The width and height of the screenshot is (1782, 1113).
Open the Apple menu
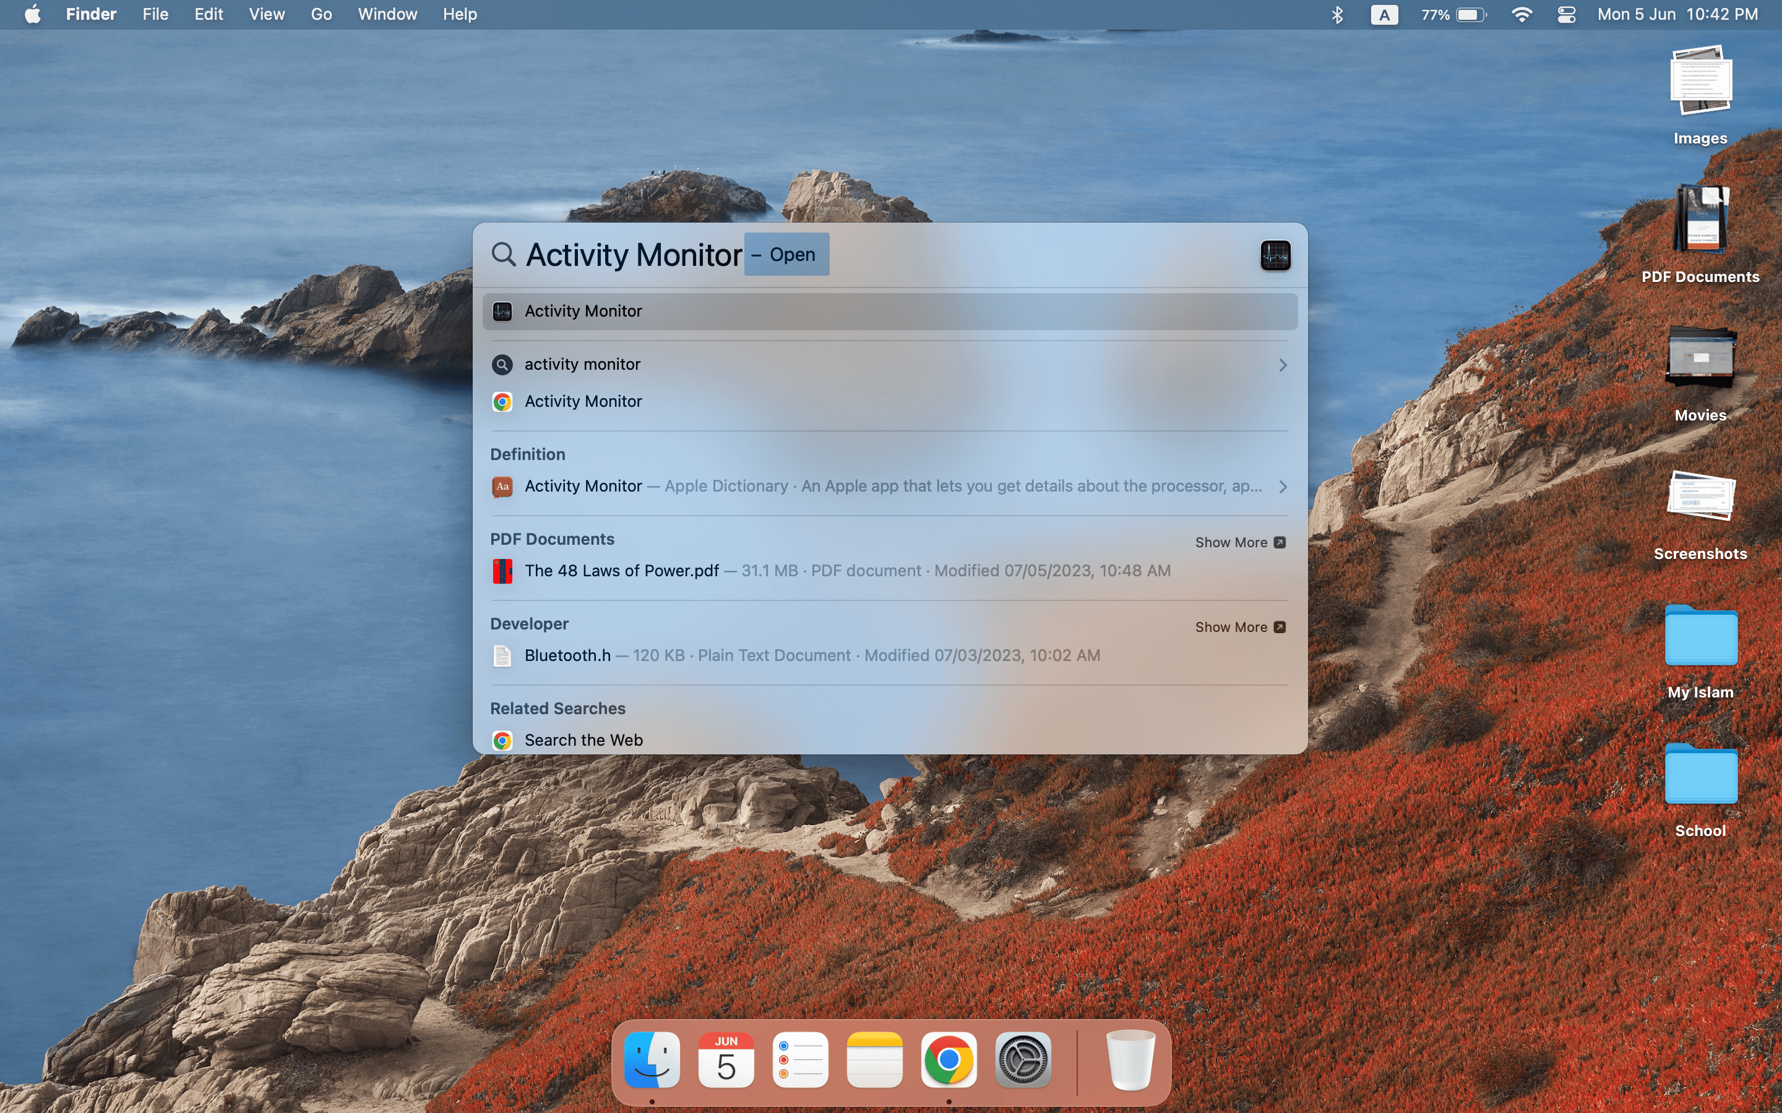pos(32,15)
